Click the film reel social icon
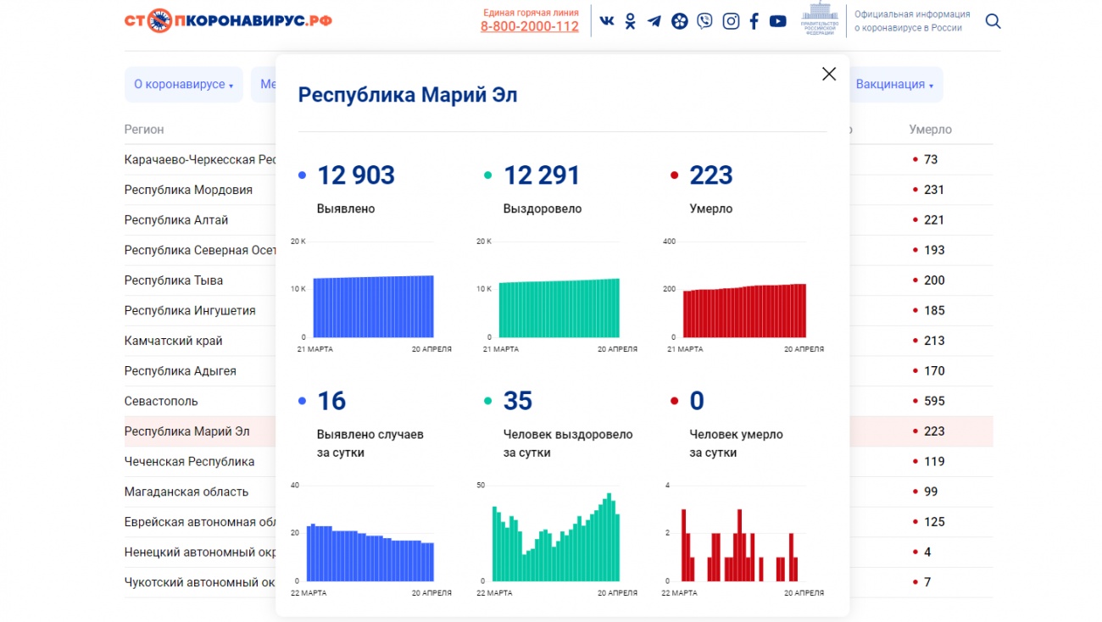The height and width of the screenshot is (622, 1102). (679, 21)
